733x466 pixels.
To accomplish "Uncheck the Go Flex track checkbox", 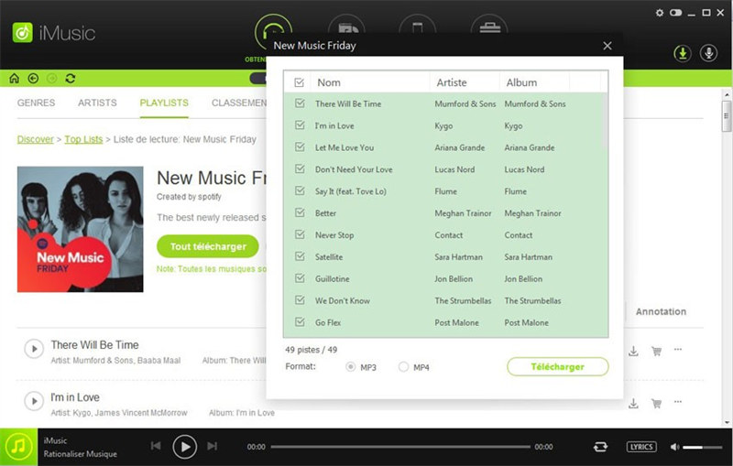I will pos(300,322).
